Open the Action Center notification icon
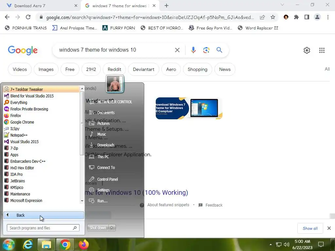 tap(321, 244)
